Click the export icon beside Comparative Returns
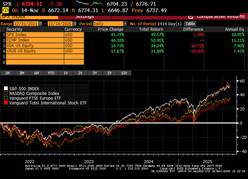The height and width of the screenshot is (179, 248). (x=191, y=16)
